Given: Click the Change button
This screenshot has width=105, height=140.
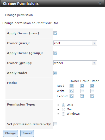Looking at the screenshot, I should point(10,133).
